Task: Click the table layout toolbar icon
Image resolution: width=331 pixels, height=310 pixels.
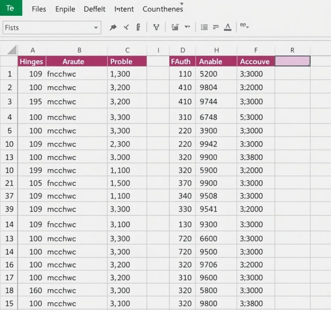Action: point(176,27)
